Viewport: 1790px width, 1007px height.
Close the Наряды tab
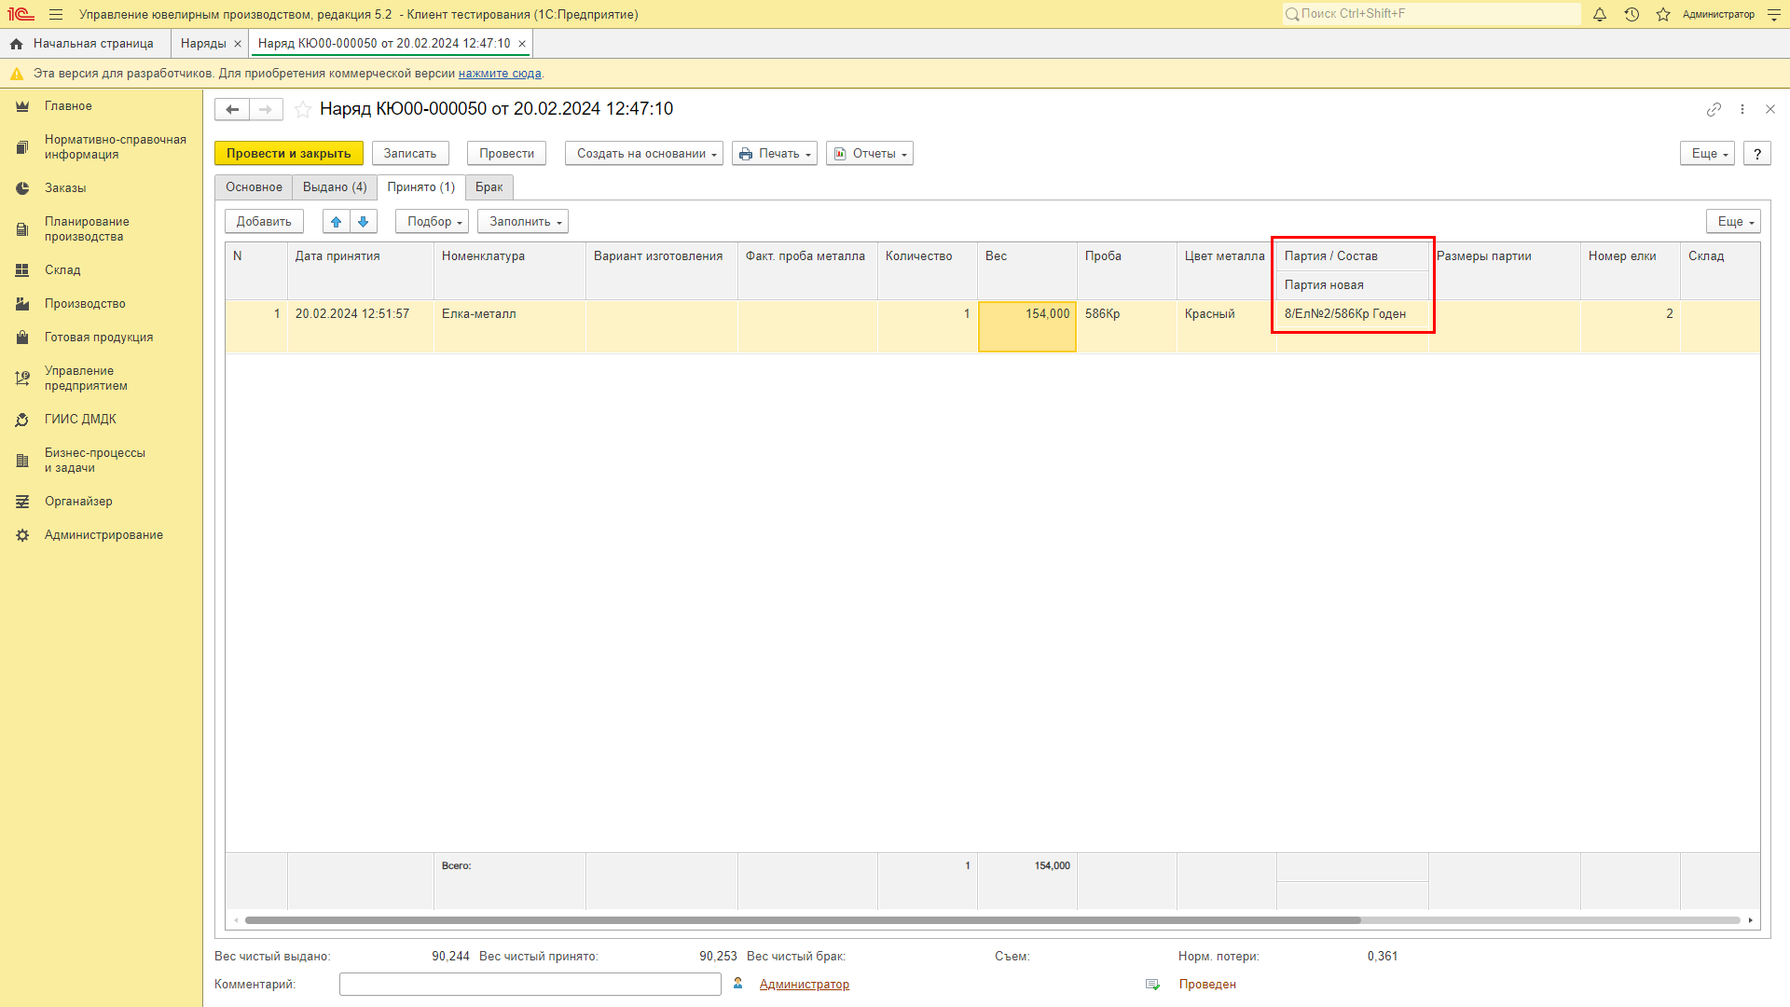click(238, 44)
